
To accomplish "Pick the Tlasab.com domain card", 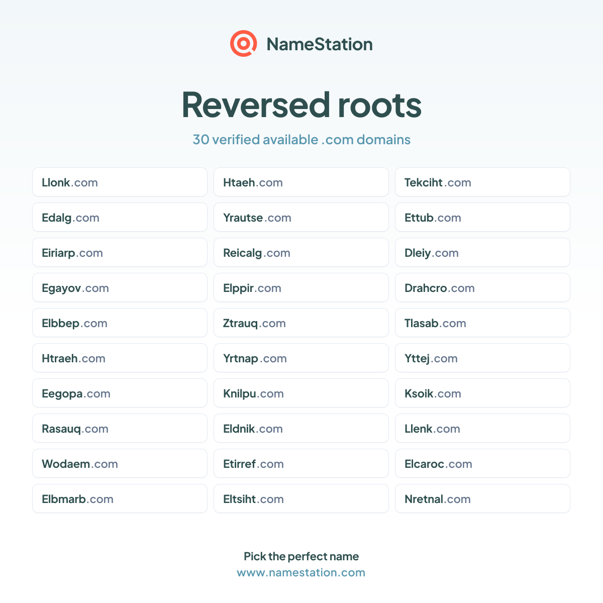I will [x=482, y=323].
